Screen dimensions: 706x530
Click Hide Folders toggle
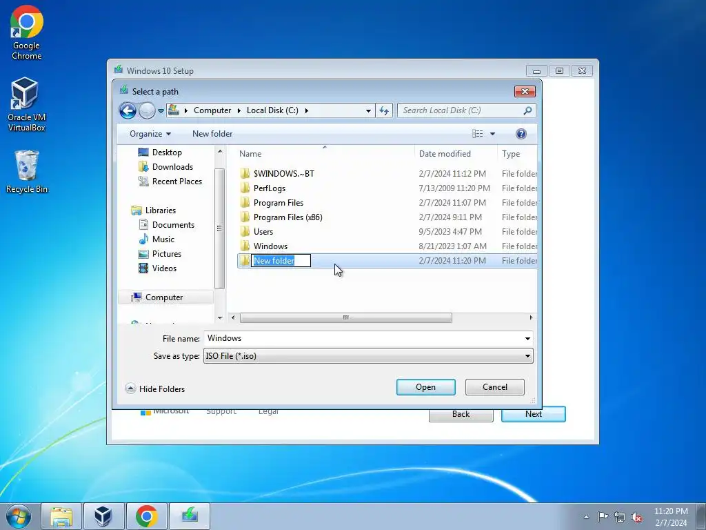(155, 389)
